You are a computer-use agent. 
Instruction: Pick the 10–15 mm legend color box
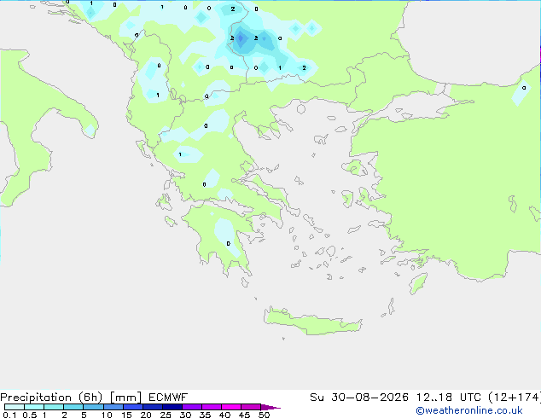pos(113,407)
